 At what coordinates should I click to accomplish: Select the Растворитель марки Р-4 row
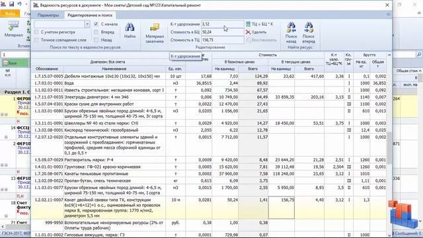coord(209,160)
